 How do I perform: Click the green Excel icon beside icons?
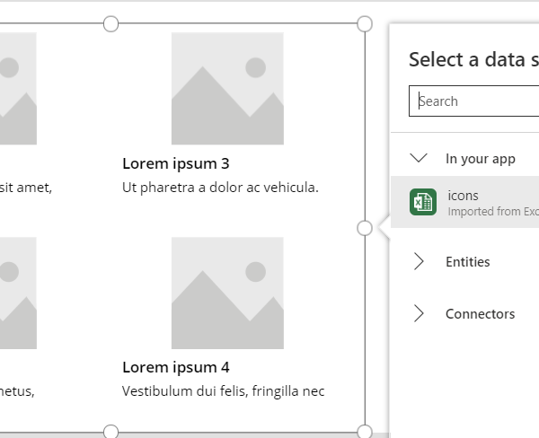click(423, 202)
